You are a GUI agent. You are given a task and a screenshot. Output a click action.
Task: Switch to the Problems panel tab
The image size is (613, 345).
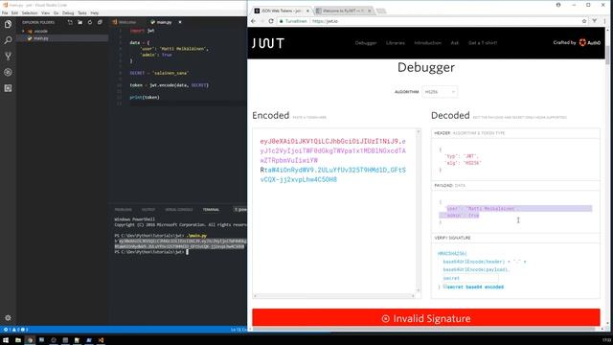point(124,210)
